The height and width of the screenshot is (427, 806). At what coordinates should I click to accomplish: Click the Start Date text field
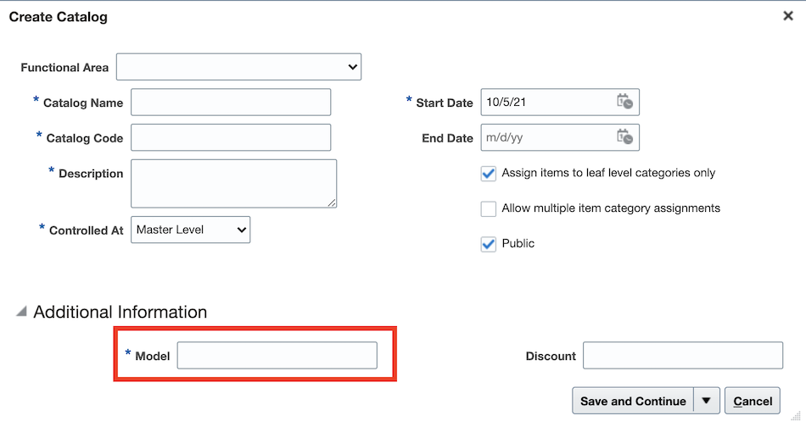pos(548,102)
